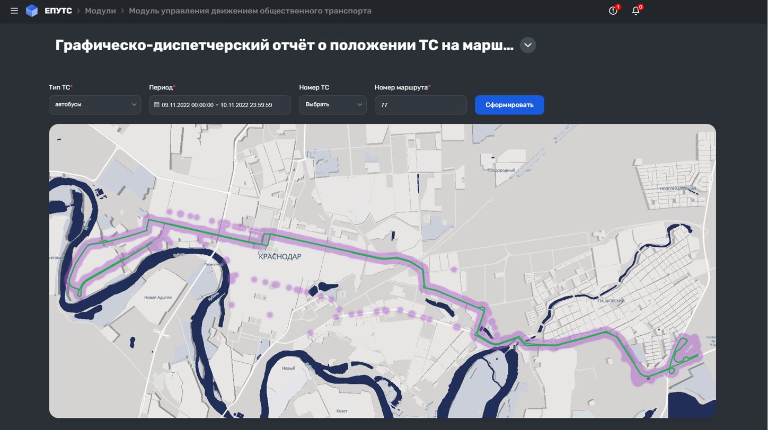Open the bell notifications icon
The width and height of the screenshot is (768, 430).
pyautogui.click(x=636, y=11)
